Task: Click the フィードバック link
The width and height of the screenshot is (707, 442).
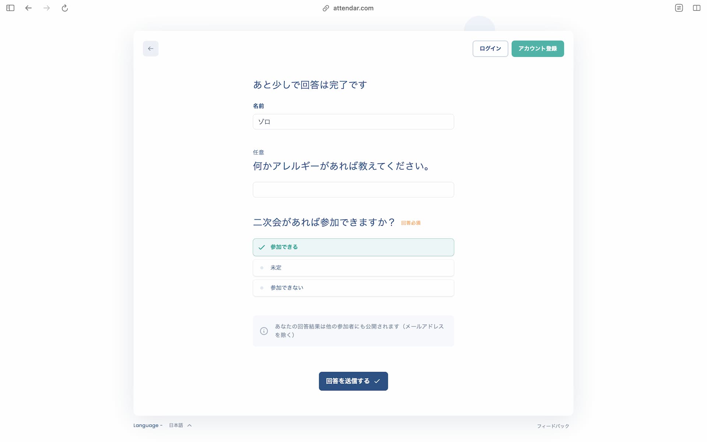Action: point(553,426)
